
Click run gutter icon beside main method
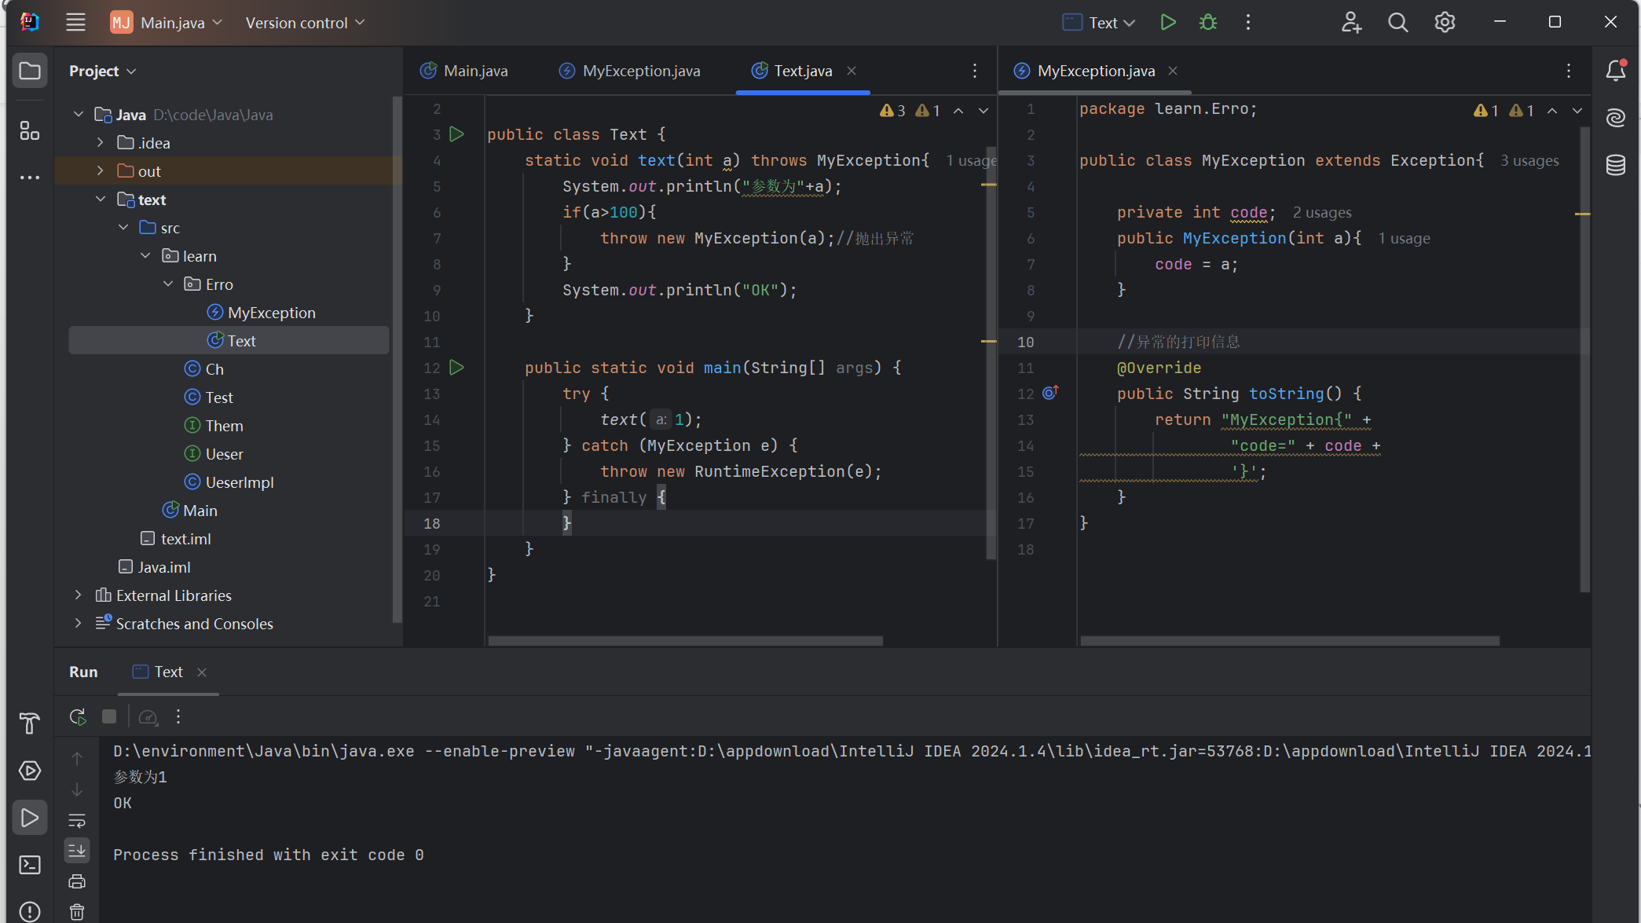pos(456,368)
